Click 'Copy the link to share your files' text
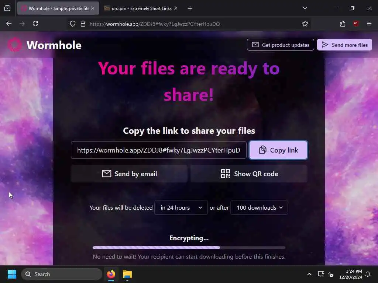 [x=189, y=131]
